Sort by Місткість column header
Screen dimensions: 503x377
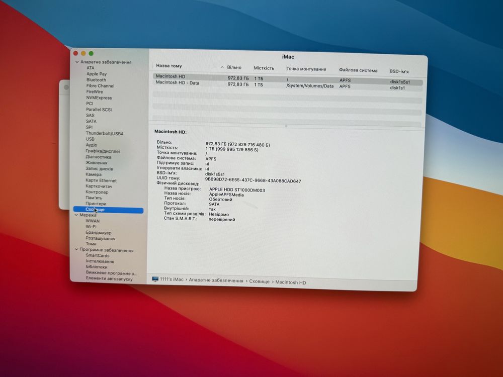click(x=264, y=68)
